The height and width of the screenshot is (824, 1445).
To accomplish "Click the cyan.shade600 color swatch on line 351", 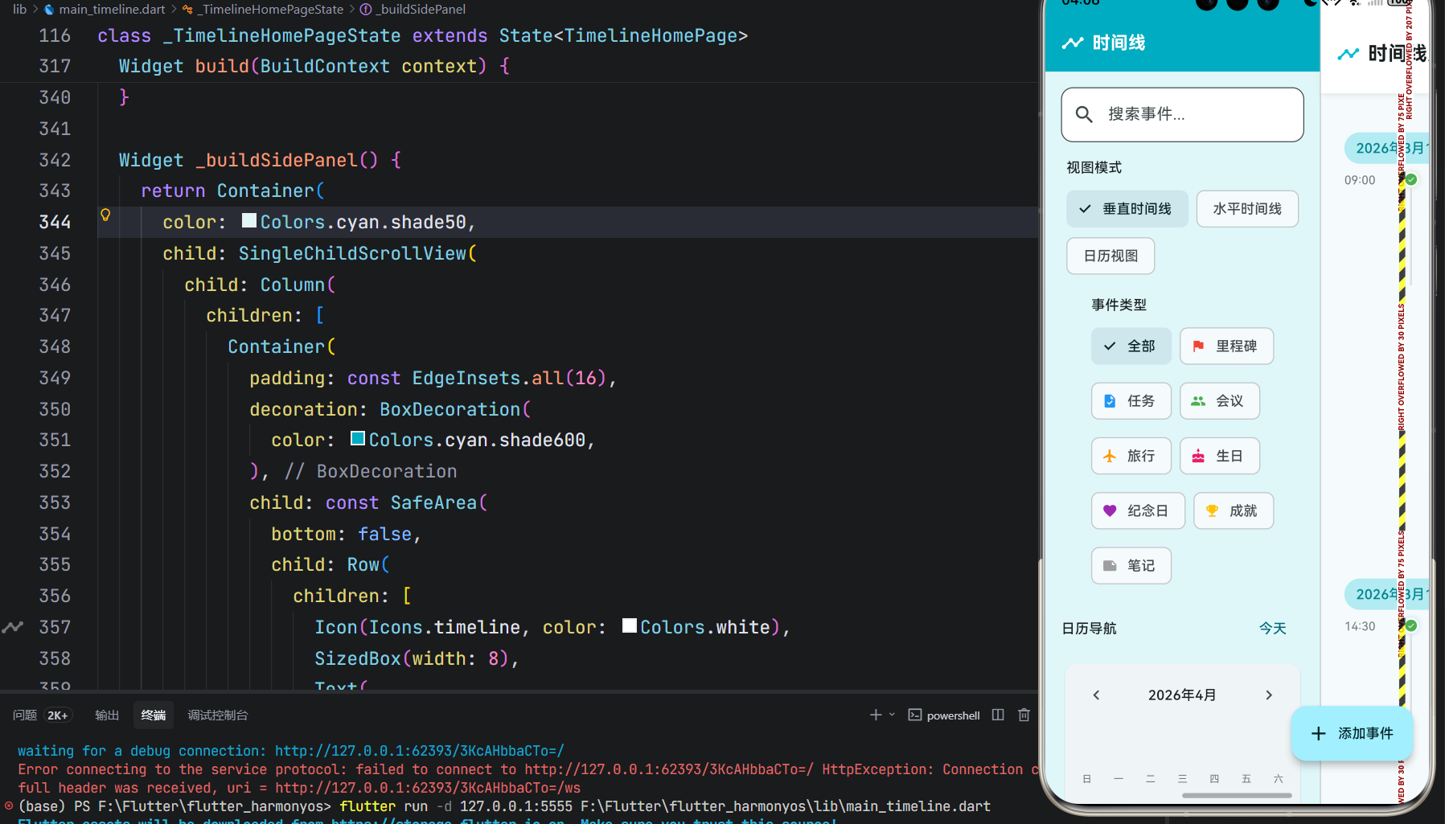I will (358, 438).
